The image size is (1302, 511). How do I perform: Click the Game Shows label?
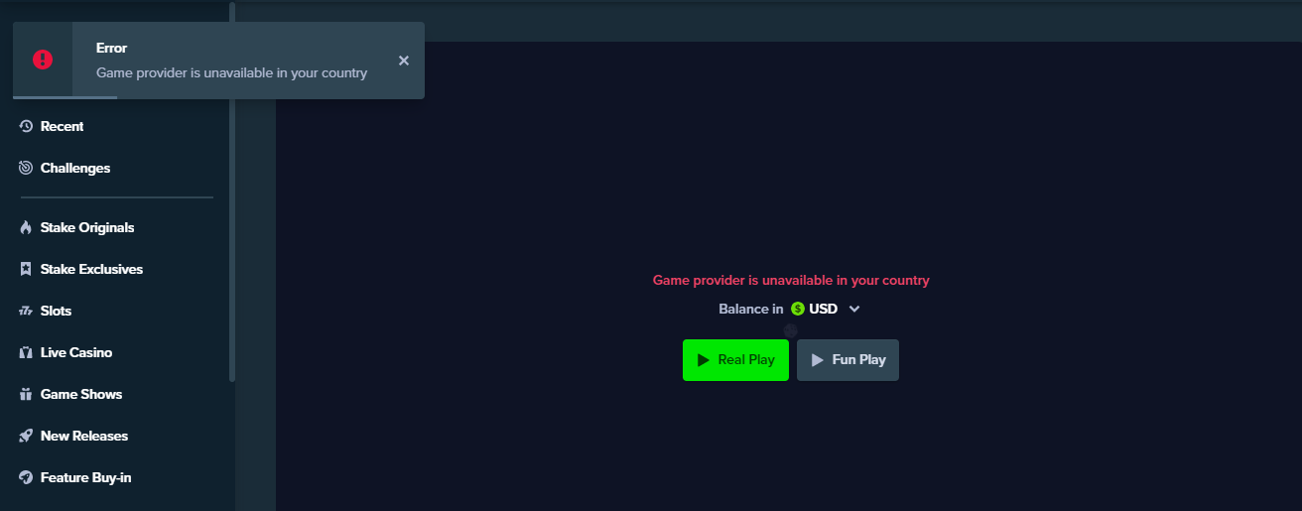pyautogui.click(x=81, y=394)
